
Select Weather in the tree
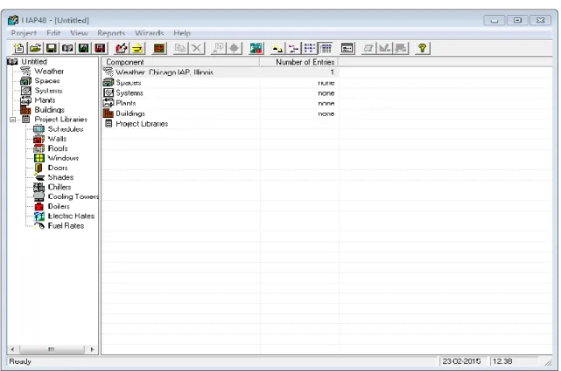[49, 72]
